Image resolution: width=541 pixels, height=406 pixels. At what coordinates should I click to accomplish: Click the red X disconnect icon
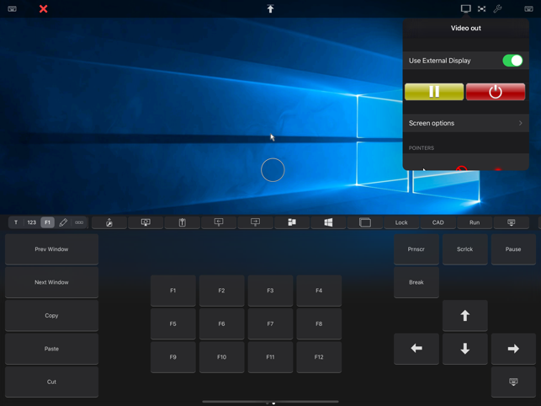coord(43,8)
